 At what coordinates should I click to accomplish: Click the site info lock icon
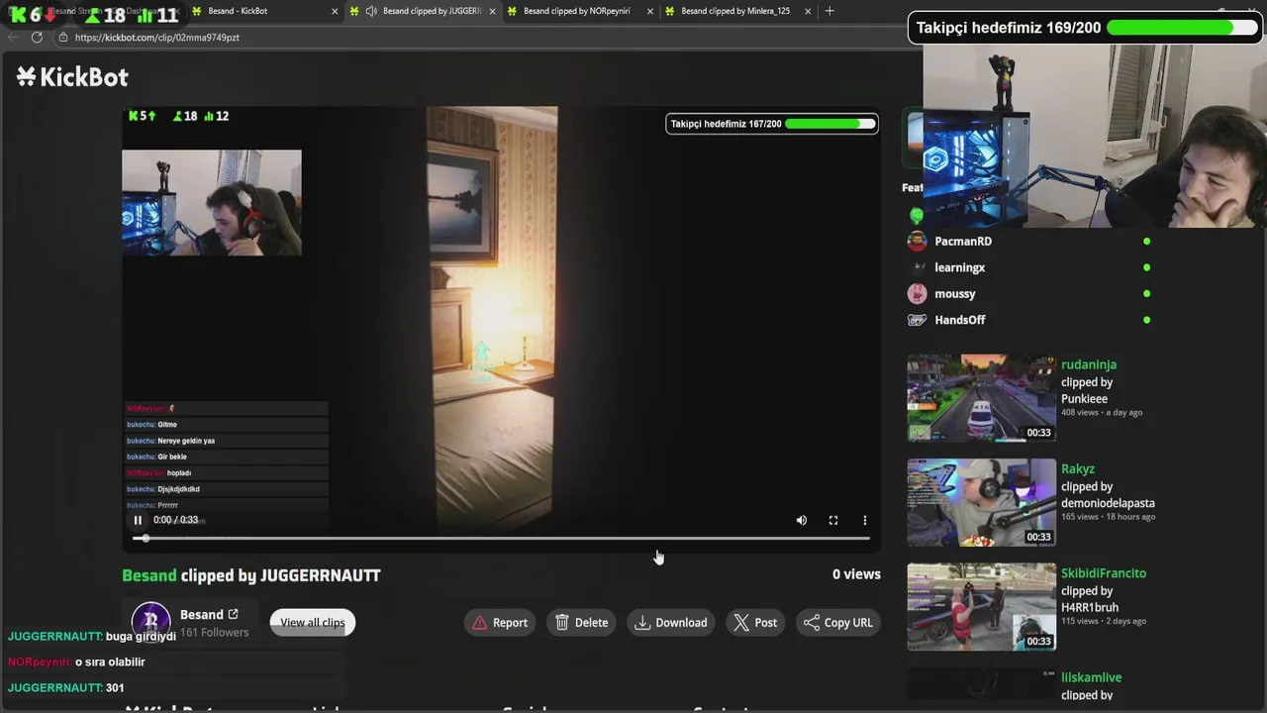(x=63, y=37)
